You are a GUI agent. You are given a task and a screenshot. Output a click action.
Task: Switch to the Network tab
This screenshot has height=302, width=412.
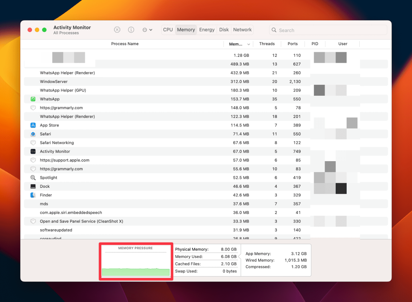tap(242, 30)
